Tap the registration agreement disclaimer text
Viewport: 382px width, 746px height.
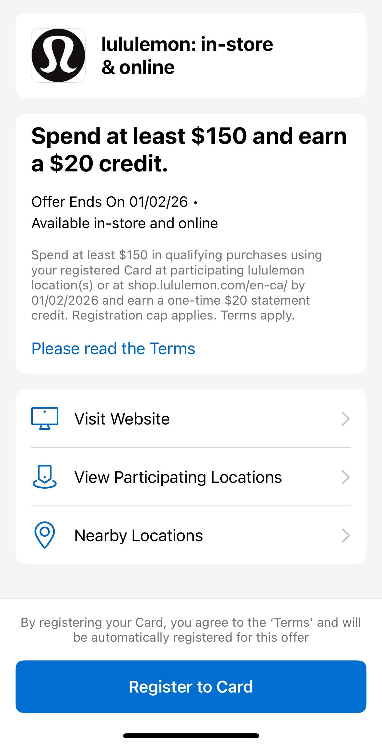pos(191,630)
